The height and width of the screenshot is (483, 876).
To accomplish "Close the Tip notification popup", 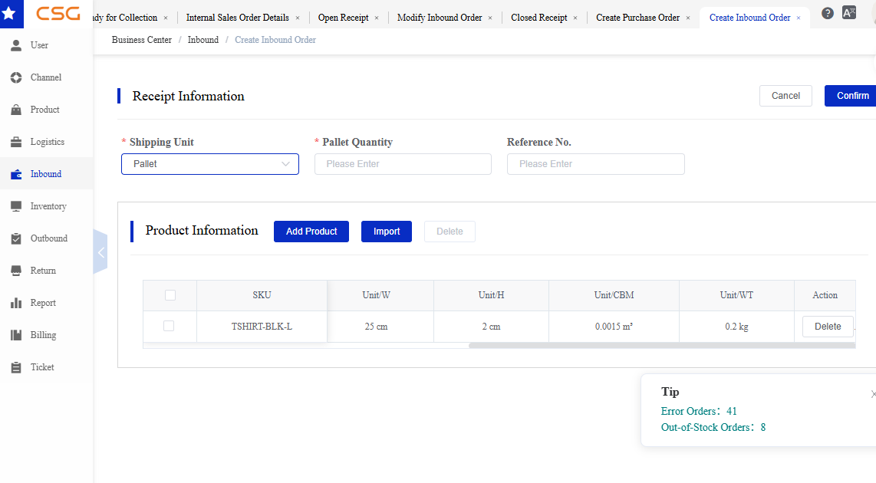I will click(873, 394).
